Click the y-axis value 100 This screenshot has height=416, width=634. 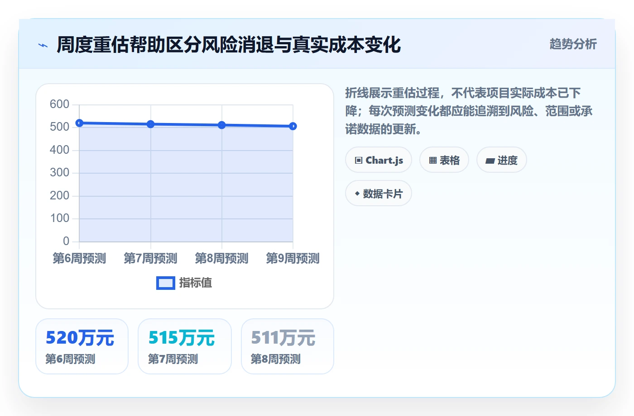(x=59, y=218)
